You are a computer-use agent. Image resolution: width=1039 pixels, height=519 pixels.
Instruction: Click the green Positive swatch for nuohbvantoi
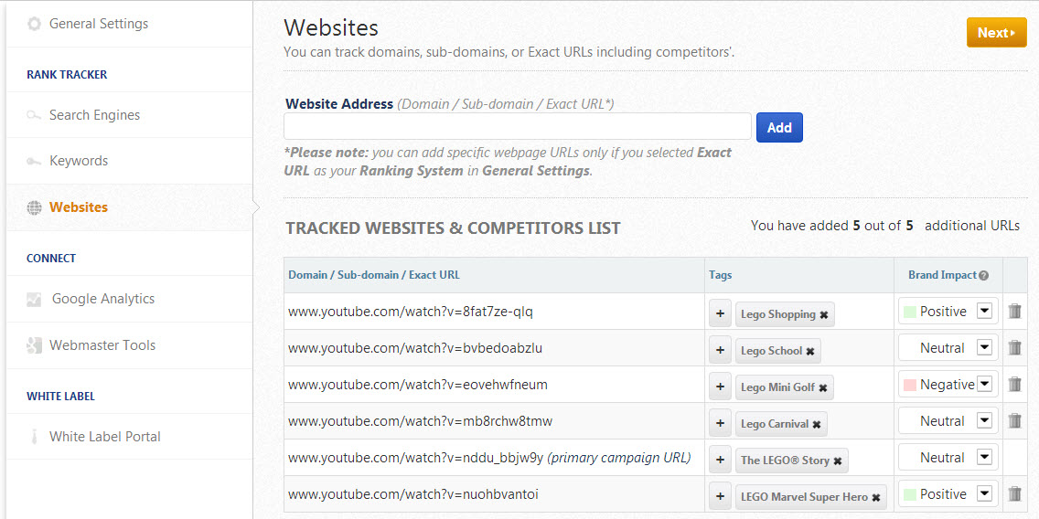(910, 494)
